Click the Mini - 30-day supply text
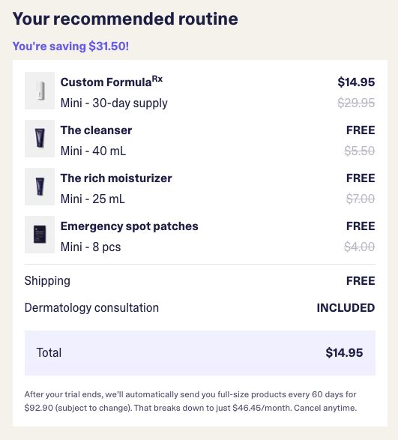 click(114, 103)
